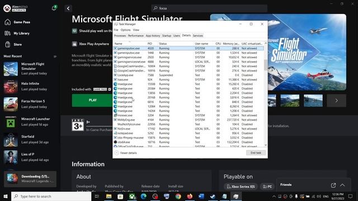Open Microsoft Edge from taskbar
This screenshot has height=201, width=358.
click(144, 196)
